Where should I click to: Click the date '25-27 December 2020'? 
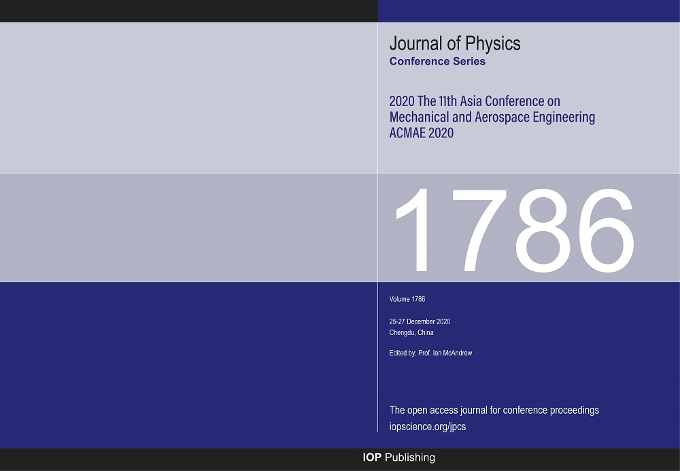[420, 321]
